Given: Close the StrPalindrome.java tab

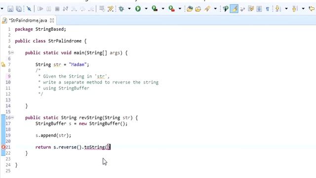Looking at the screenshot, I should (x=52, y=20).
